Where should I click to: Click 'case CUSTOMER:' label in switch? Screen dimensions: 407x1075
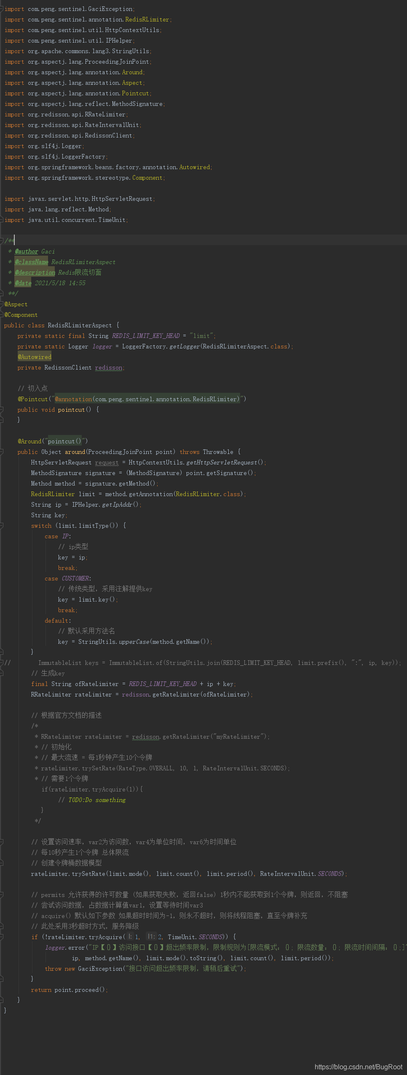(68, 578)
